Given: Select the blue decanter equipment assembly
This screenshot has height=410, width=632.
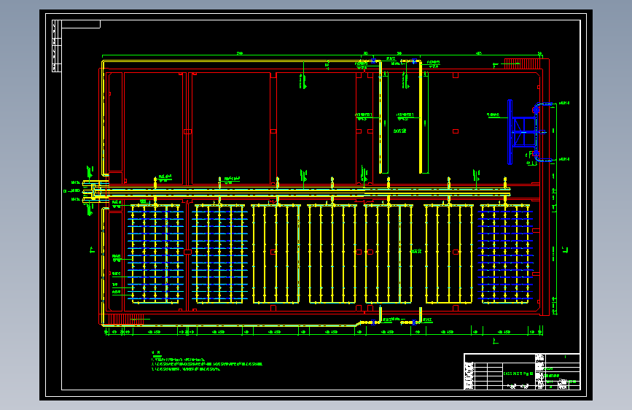Looking at the screenshot, I should (x=529, y=132).
